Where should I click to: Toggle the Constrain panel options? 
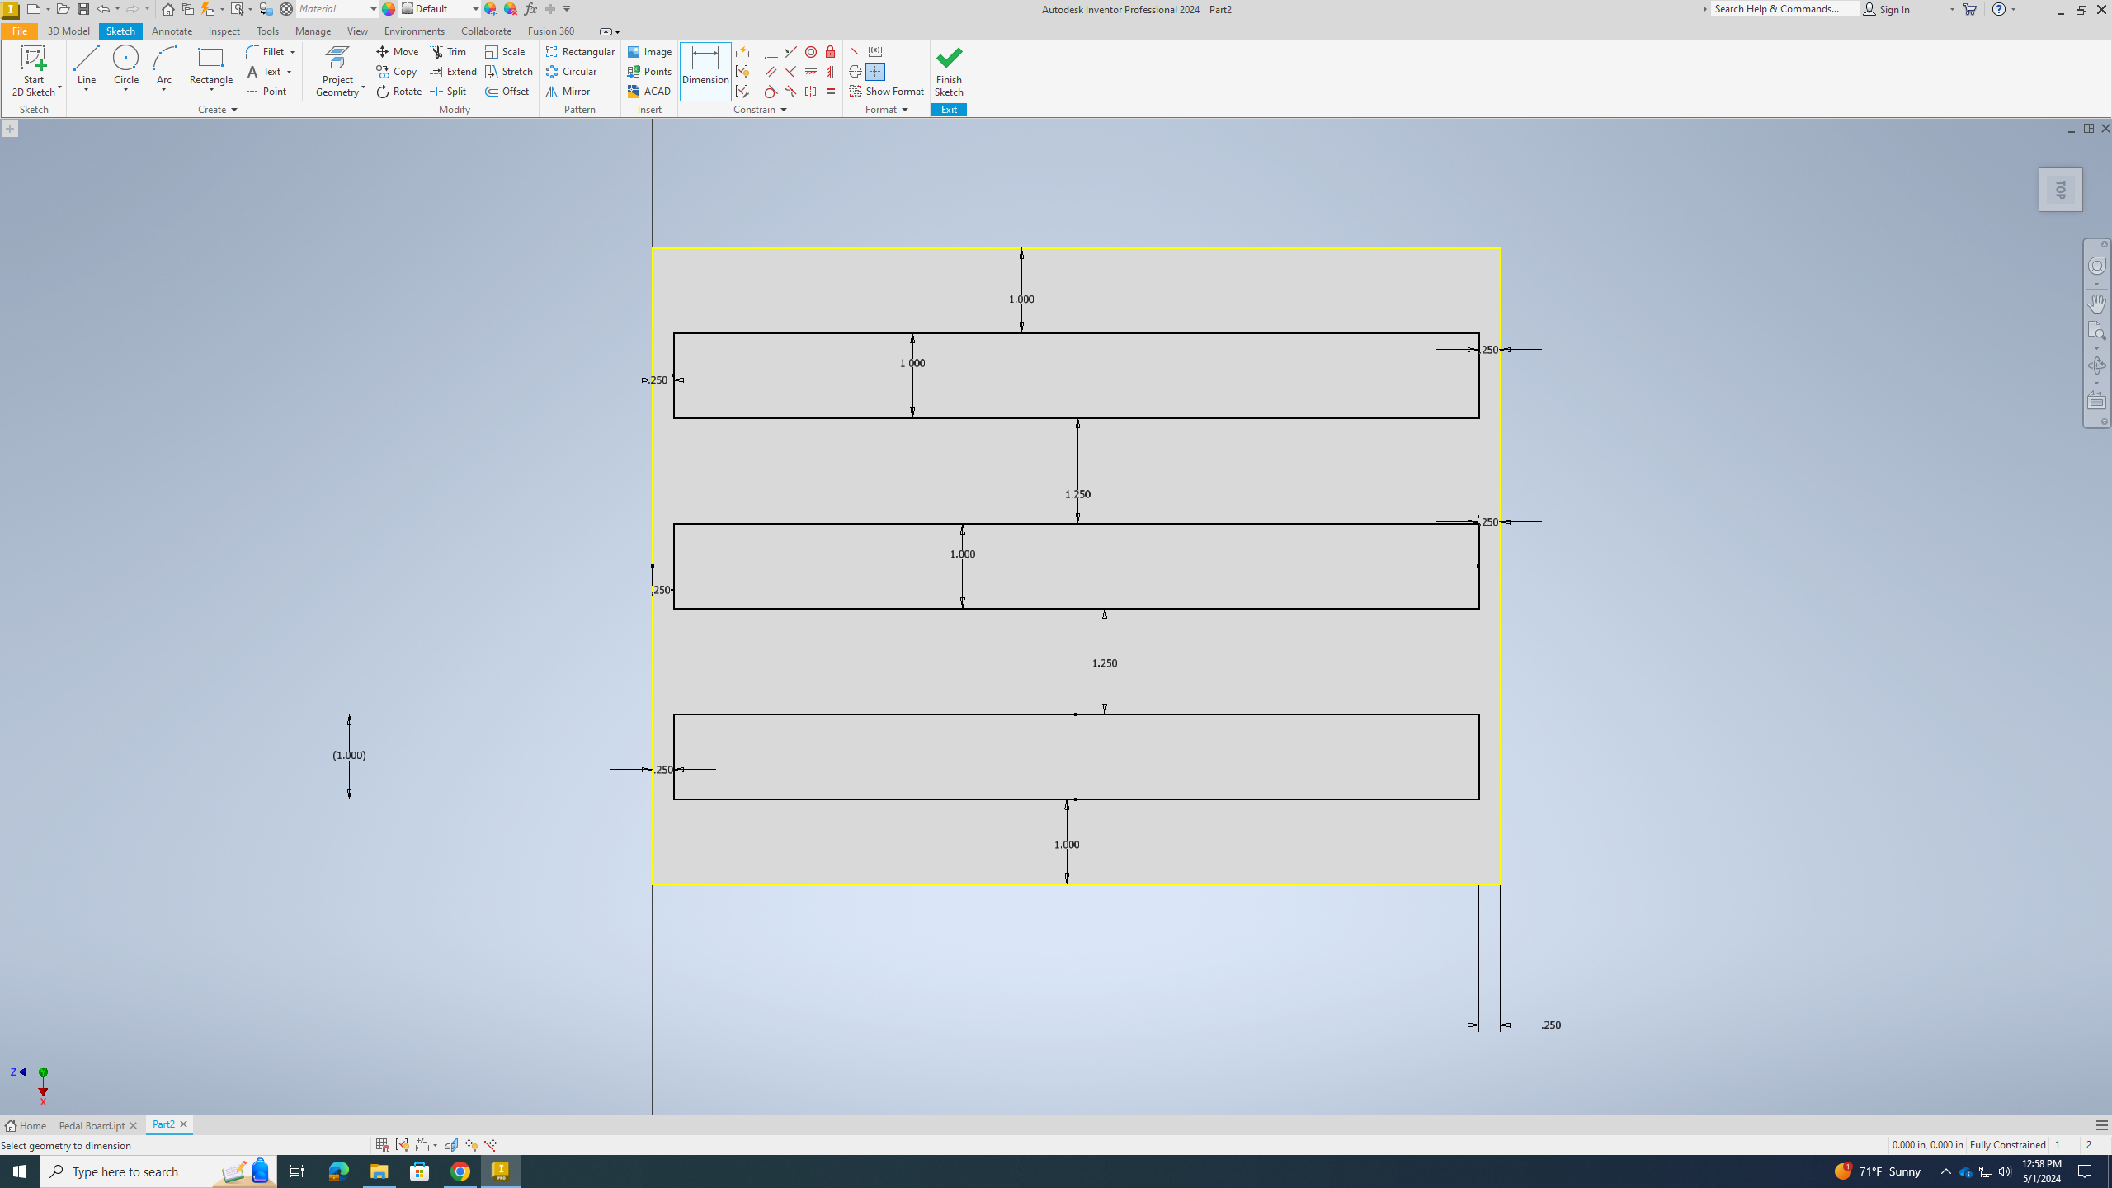click(x=783, y=109)
